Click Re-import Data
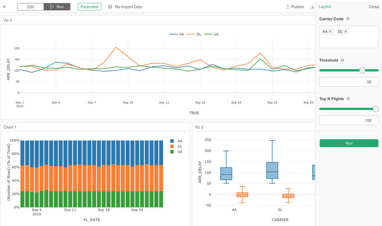 [x=129, y=7]
